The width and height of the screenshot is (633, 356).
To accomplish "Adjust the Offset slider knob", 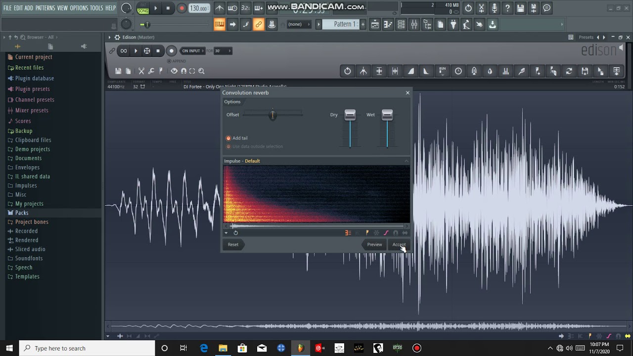I will pos(272,115).
